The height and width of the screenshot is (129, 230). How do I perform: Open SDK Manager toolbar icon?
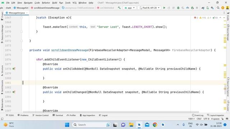(212, 8)
